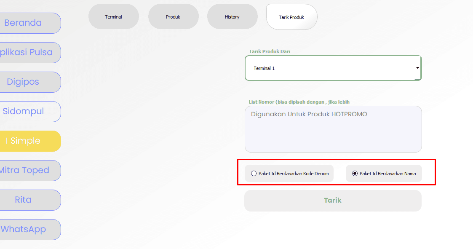Click the Tarik Produk Dari field label
473x249 pixels.
point(270,51)
